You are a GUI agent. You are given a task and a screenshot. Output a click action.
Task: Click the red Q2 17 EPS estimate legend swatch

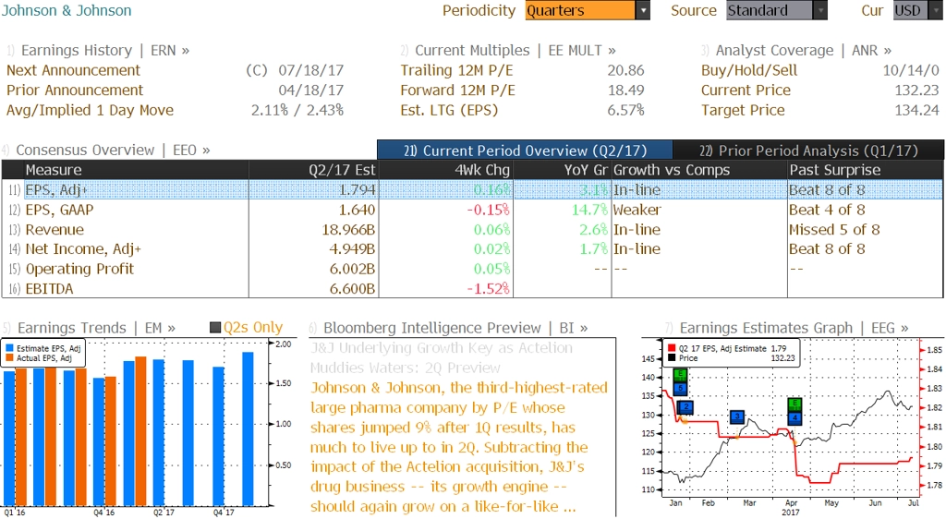coord(672,348)
